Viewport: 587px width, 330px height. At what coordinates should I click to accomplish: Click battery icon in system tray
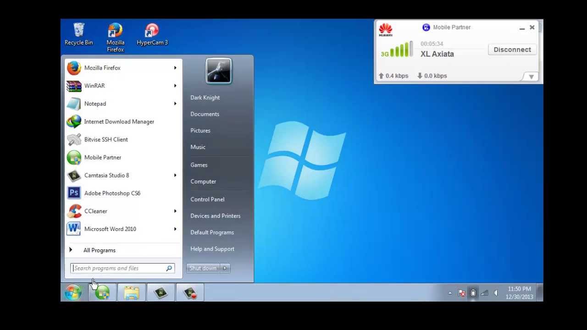coord(473,293)
